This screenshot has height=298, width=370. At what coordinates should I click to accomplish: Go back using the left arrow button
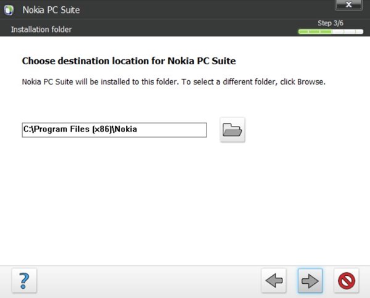click(274, 281)
